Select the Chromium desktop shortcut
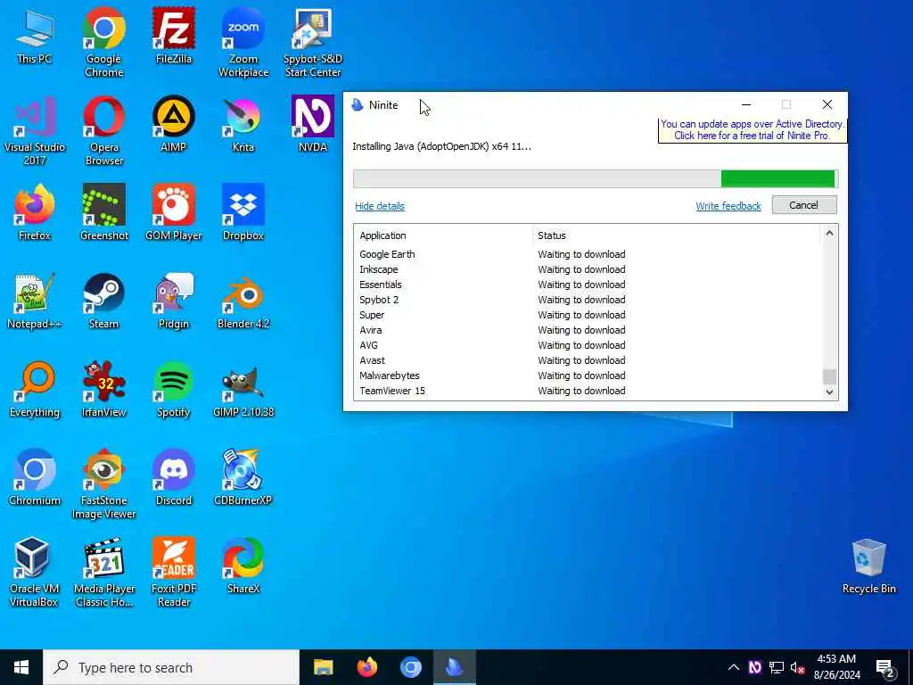 (35, 477)
